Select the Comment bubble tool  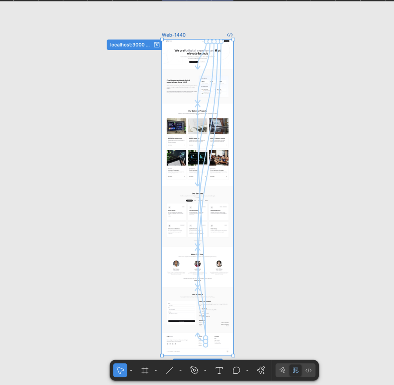pyautogui.click(x=236, y=370)
